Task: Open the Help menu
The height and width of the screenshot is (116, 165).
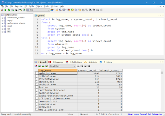Action: (x=62, y=6)
